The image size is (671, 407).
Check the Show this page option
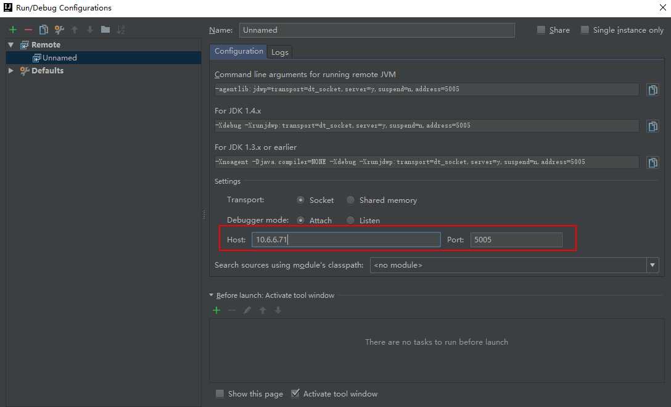click(220, 393)
